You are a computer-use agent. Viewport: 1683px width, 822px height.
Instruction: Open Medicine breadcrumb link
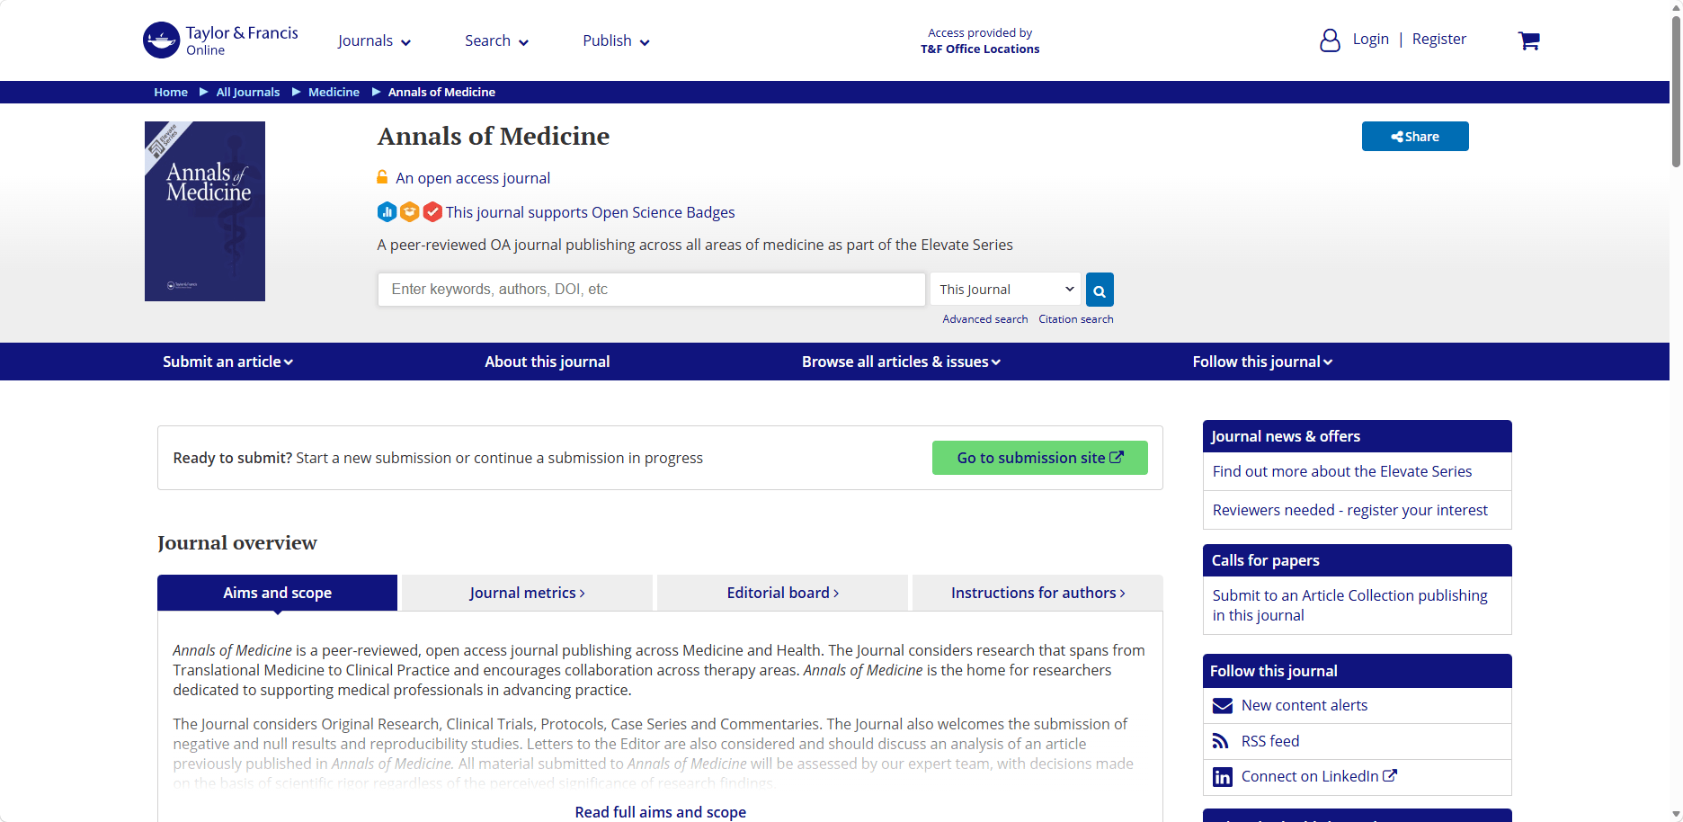tap(334, 92)
